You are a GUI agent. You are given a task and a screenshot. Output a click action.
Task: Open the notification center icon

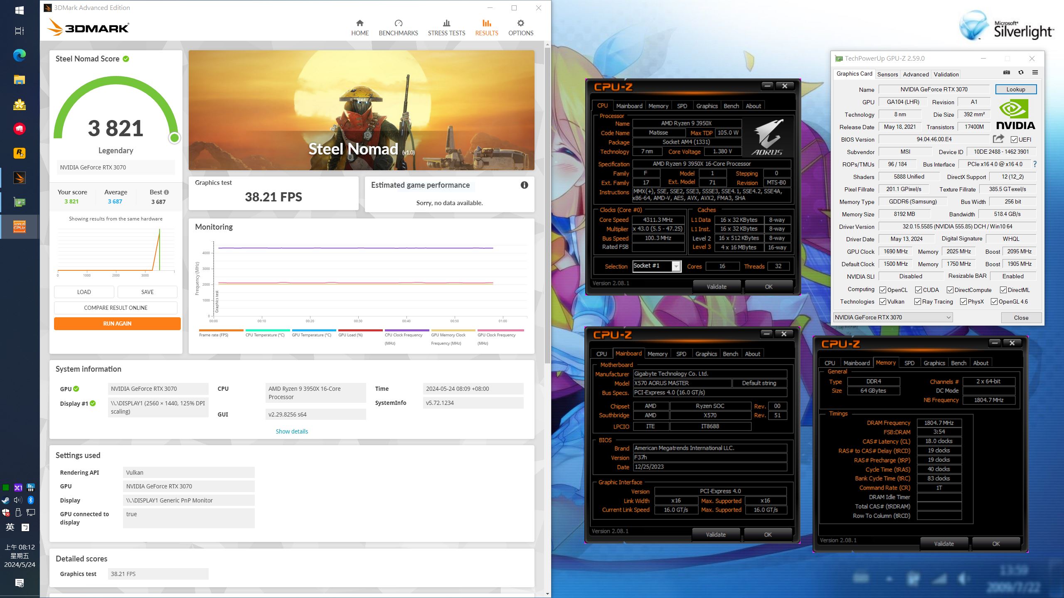tap(20, 583)
